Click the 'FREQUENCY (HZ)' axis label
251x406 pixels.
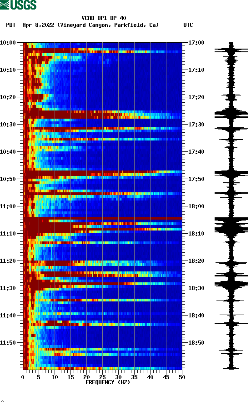pos(107,382)
